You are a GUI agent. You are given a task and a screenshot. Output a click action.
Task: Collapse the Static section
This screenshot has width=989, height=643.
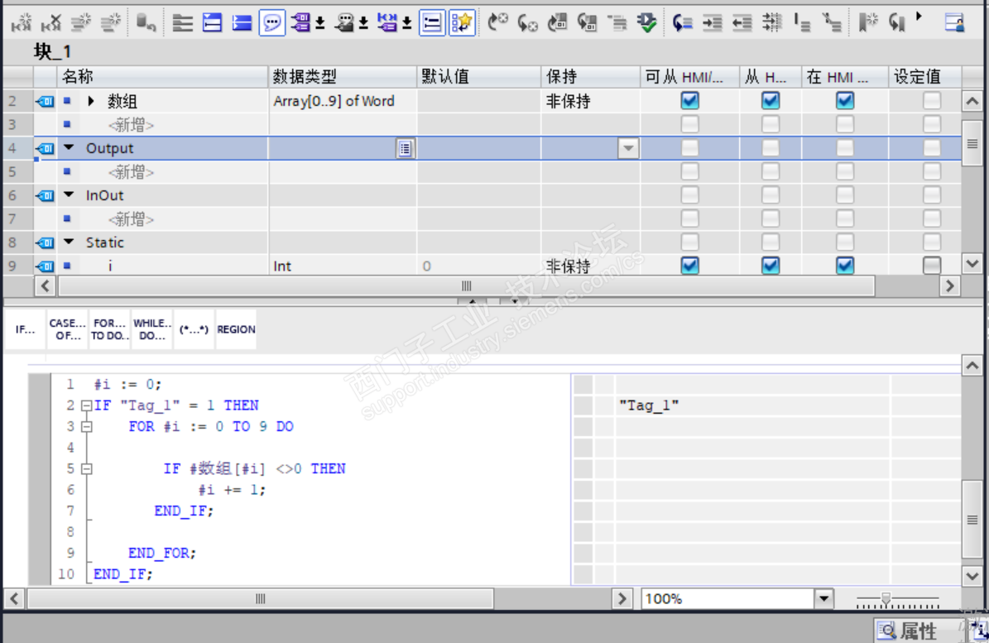click(70, 242)
